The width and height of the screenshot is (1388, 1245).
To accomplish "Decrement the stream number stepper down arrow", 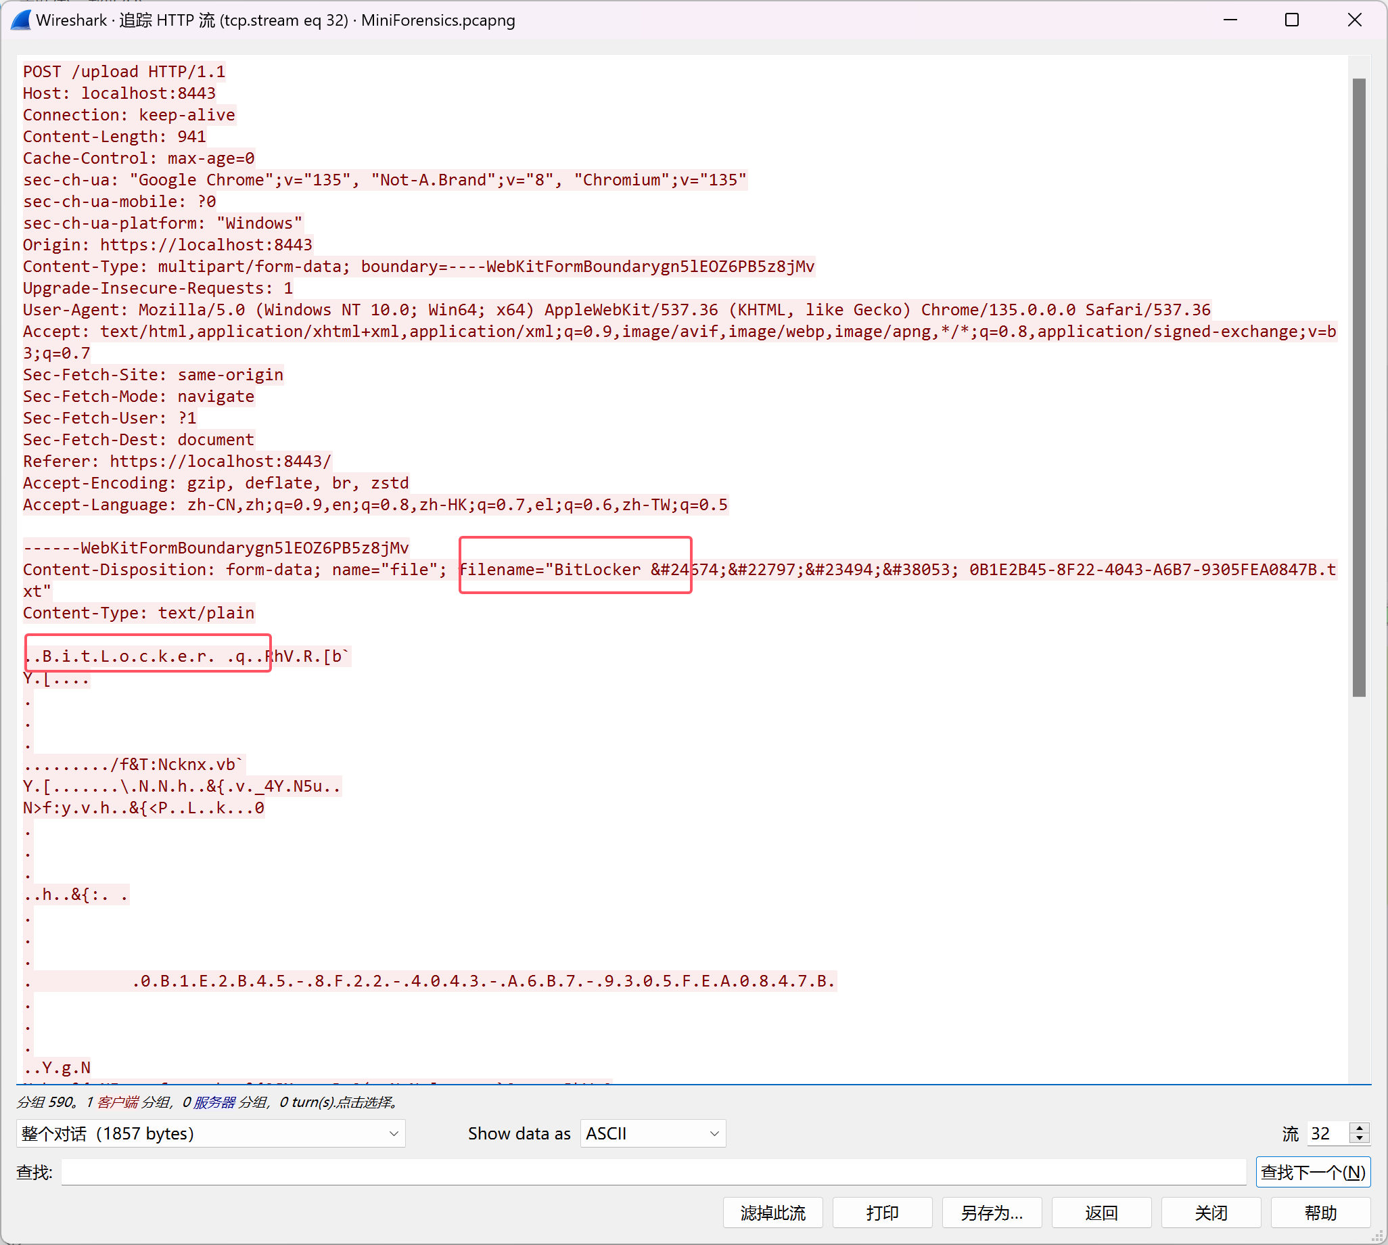I will (1360, 1139).
